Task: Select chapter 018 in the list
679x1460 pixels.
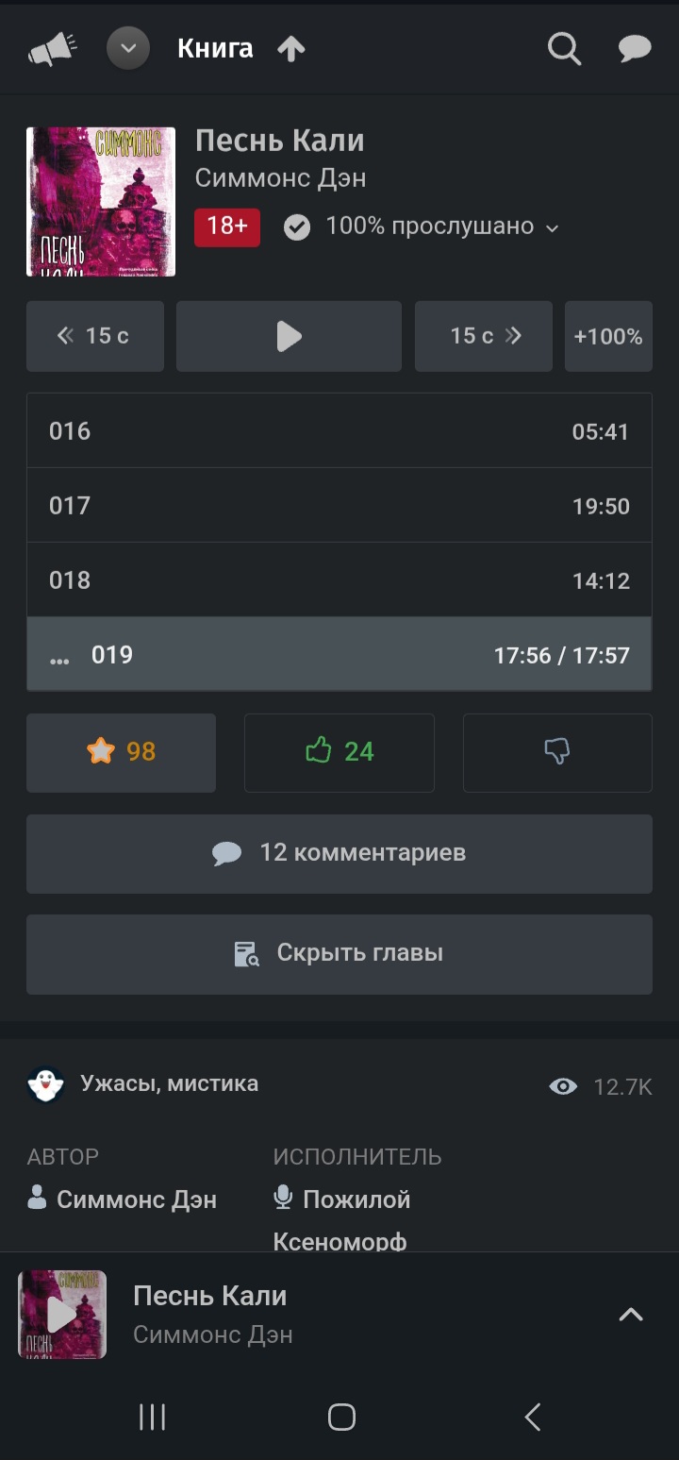Action: click(339, 580)
